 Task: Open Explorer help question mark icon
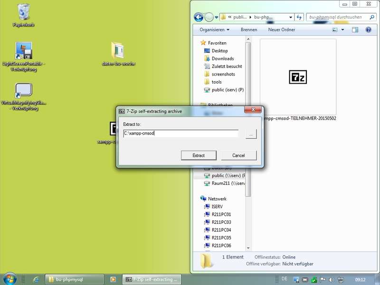[369, 29]
